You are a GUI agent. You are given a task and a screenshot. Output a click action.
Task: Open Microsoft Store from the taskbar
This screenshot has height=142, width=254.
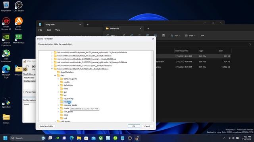[86, 138]
